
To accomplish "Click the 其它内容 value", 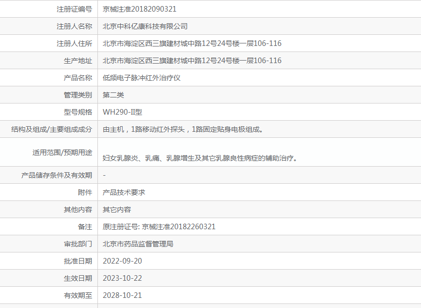I will pos(117,210).
